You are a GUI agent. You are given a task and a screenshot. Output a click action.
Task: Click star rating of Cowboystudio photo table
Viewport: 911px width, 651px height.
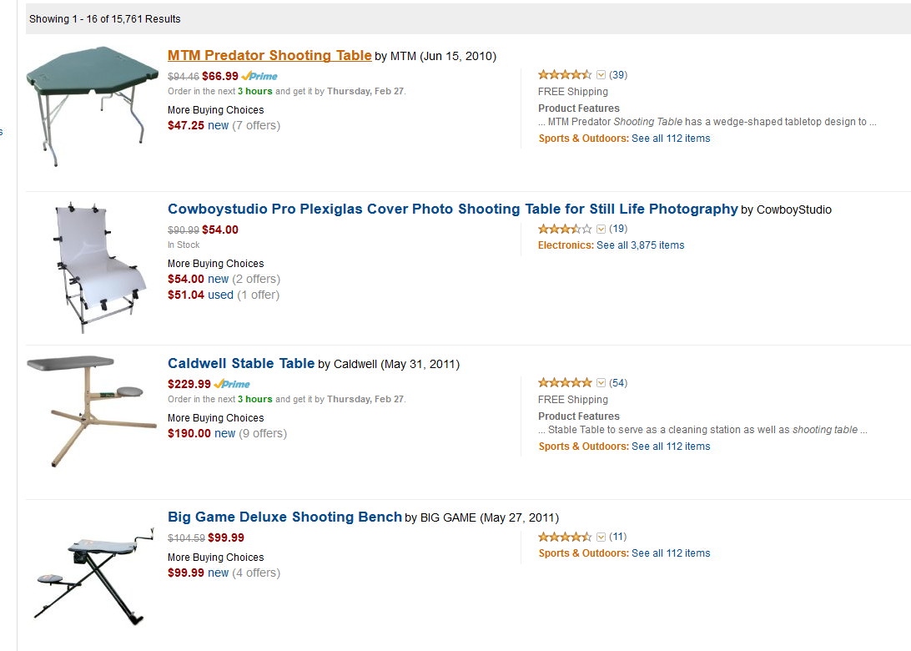pos(565,229)
